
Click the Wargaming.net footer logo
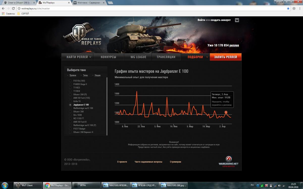(x=228, y=162)
